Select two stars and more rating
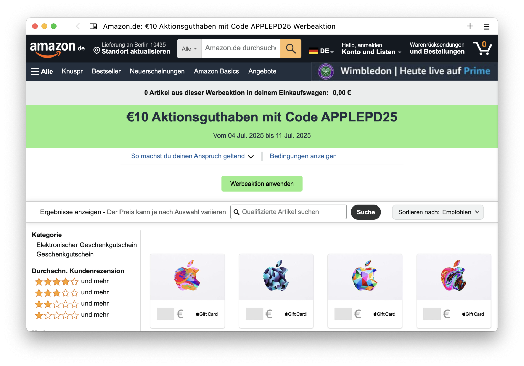524x366 pixels. point(72,304)
